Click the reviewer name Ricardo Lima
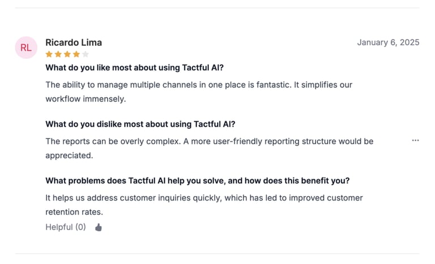The image size is (435, 264). pos(74,42)
